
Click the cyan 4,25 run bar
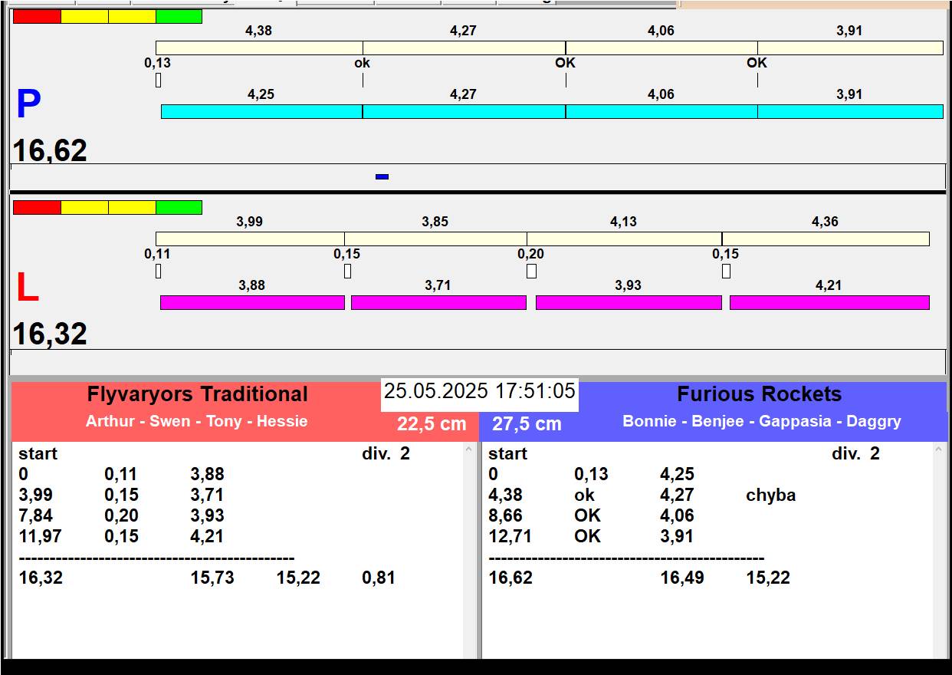click(261, 112)
